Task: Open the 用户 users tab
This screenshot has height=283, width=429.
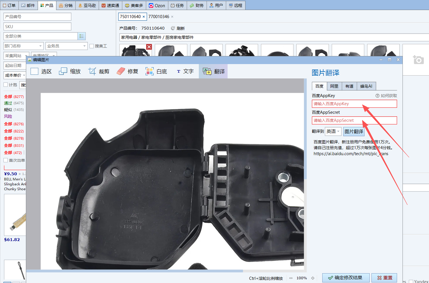Action: pos(216,5)
